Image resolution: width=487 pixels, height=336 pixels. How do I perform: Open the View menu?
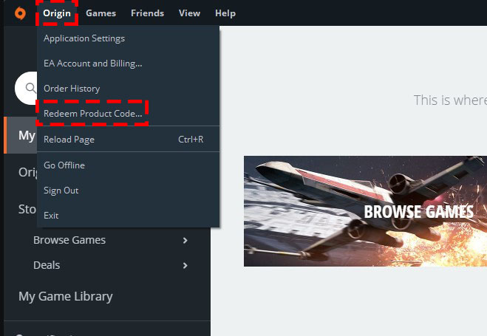pos(189,13)
